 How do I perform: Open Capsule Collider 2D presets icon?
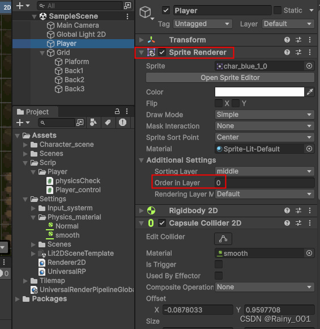tap(298, 223)
